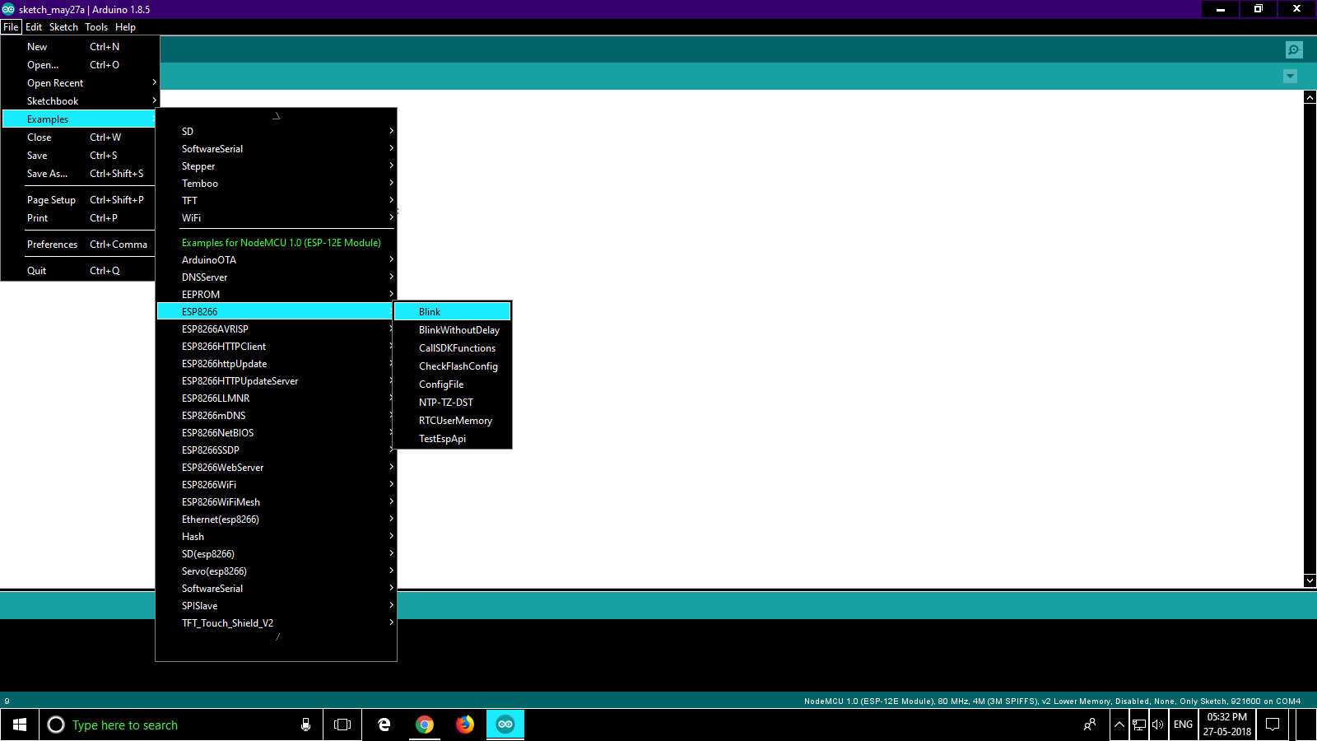Choose Open... from File menu

click(79, 65)
